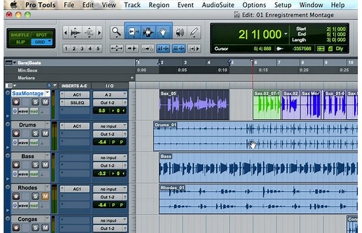Open the main counter format dropdown
The height and width of the screenshot is (233, 362).
[x=286, y=35]
